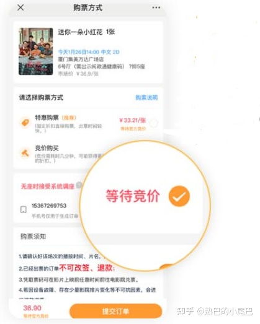This screenshot has width=260, height=324.
Task: Tap the orange price tag icon
Action: [25, 123]
